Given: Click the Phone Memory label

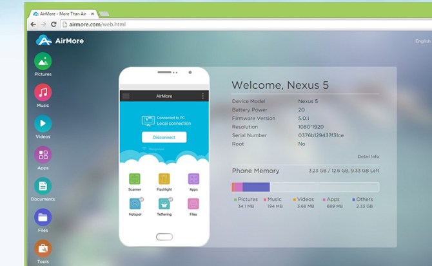Looking at the screenshot, I should 255,171.
